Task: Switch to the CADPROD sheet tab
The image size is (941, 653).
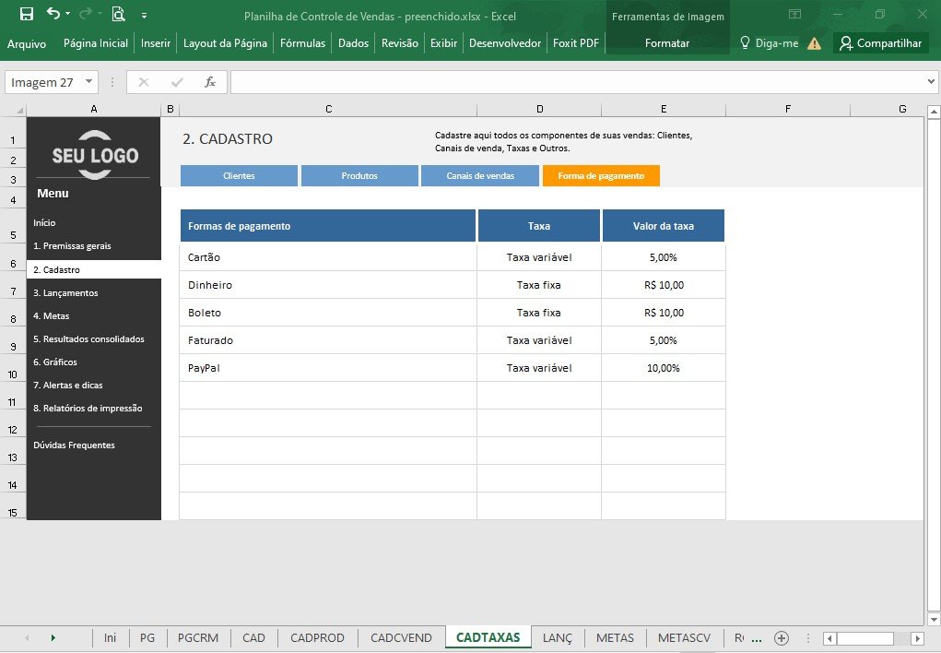Action: tap(317, 638)
